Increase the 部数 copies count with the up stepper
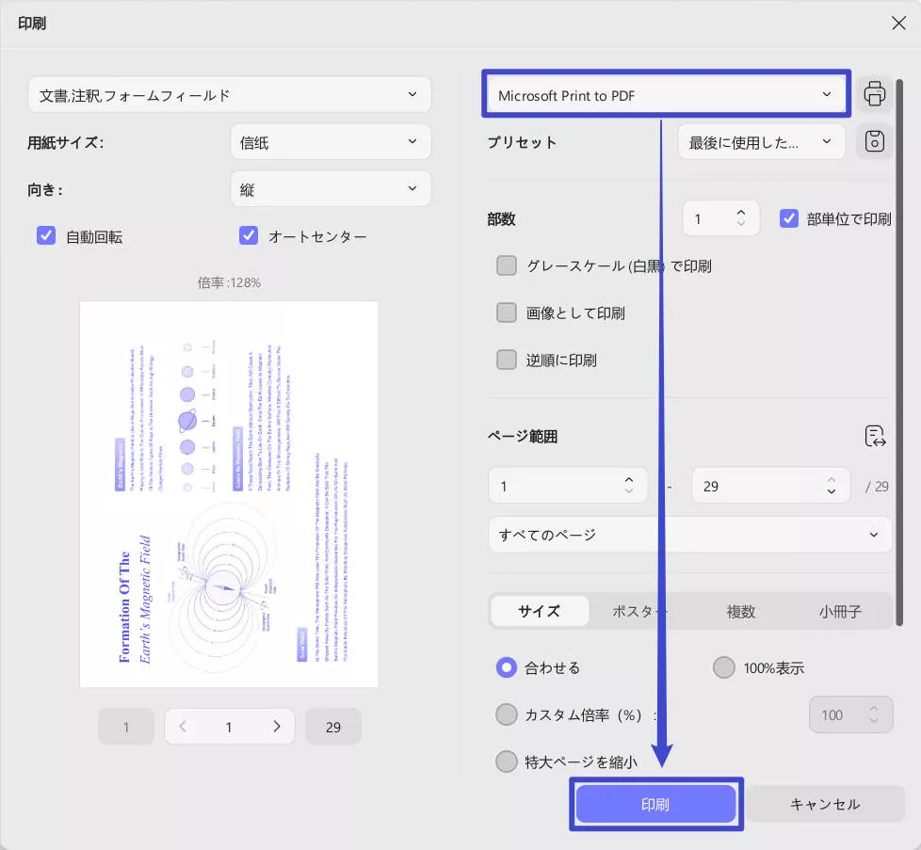The image size is (921, 850). tap(740, 211)
